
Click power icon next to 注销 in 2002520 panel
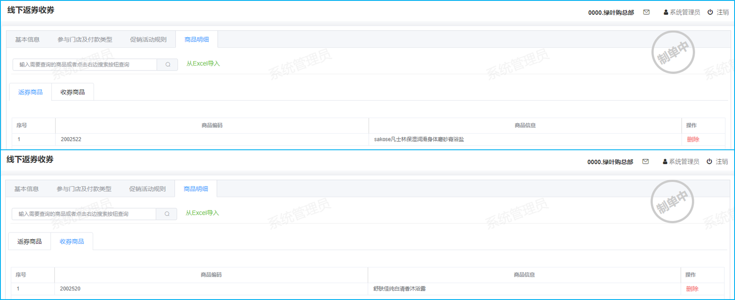[709, 162]
